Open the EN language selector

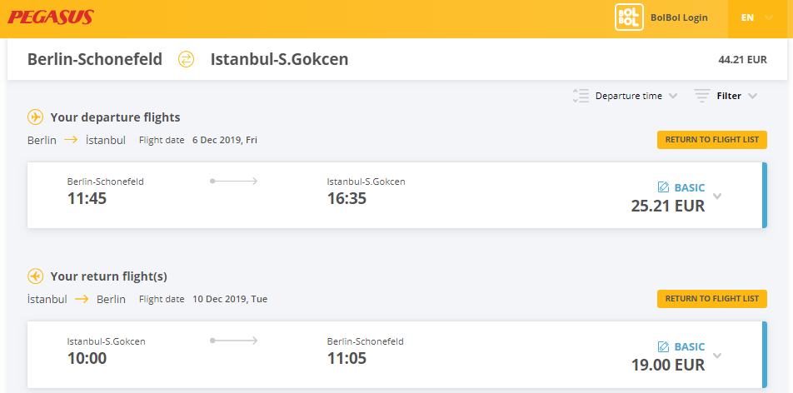point(757,17)
